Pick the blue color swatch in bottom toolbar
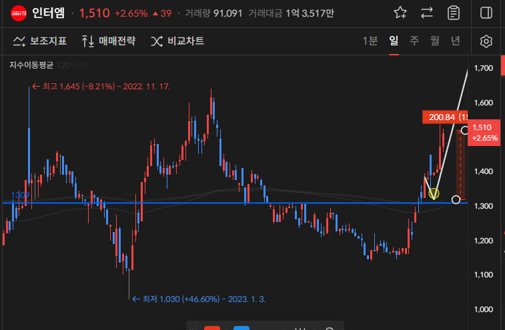 (x=241, y=328)
